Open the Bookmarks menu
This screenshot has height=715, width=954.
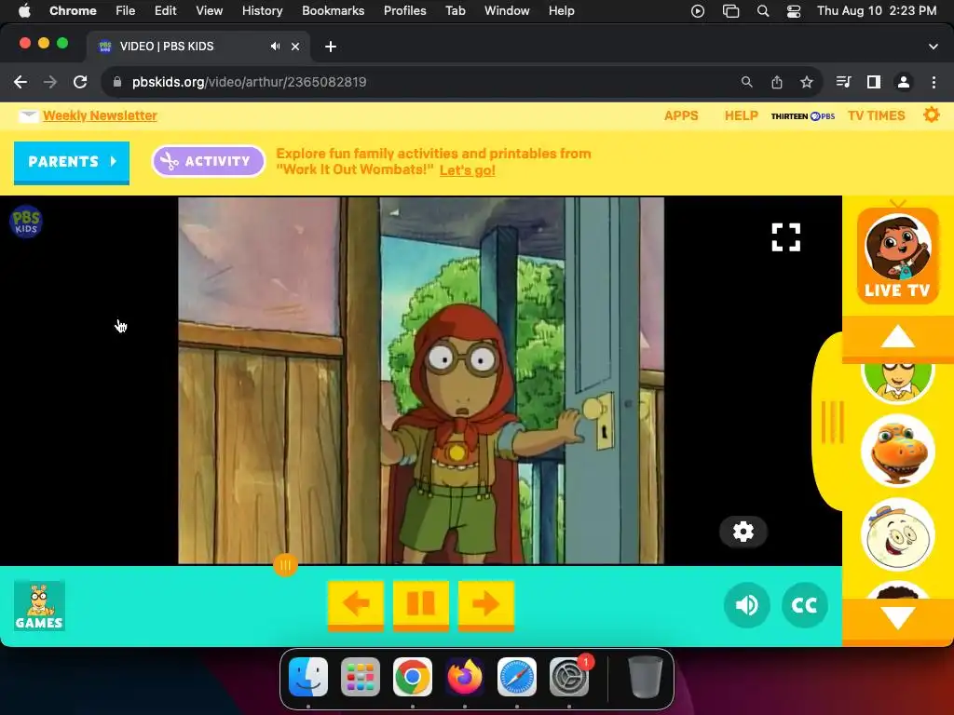[333, 10]
